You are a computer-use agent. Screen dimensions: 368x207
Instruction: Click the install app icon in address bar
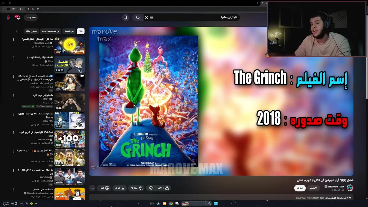pyautogui.click(x=33, y=9)
